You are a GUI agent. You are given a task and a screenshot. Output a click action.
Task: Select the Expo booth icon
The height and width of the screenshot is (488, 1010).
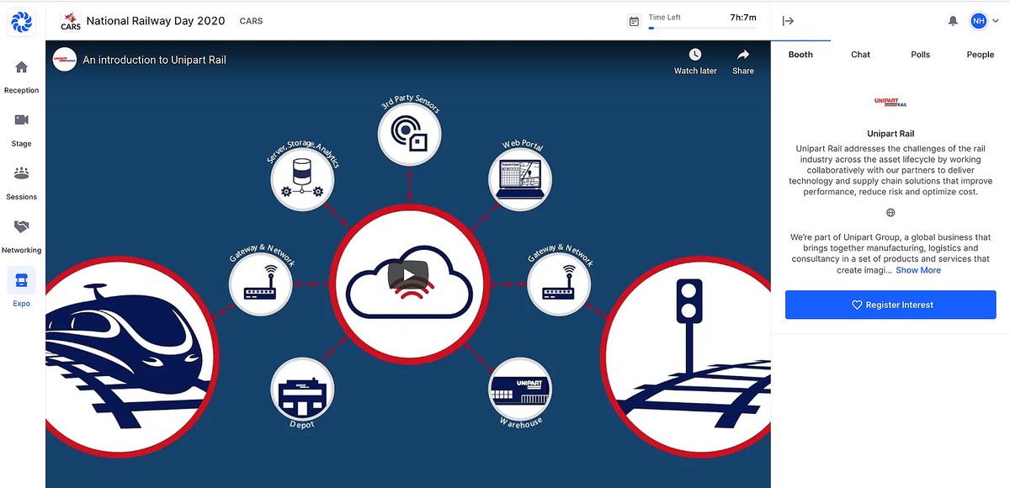coord(21,280)
